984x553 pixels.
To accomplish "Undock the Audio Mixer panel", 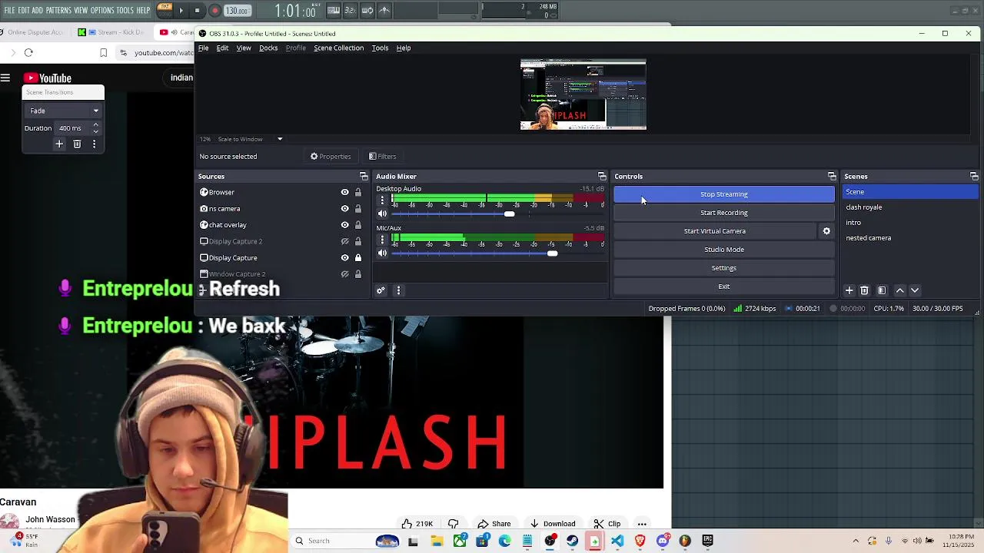I will 602,177.
